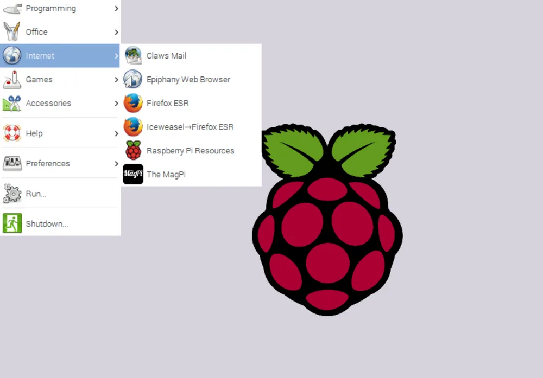Image resolution: width=543 pixels, height=378 pixels.
Task: Open the Help menu entry
Action: [60, 133]
